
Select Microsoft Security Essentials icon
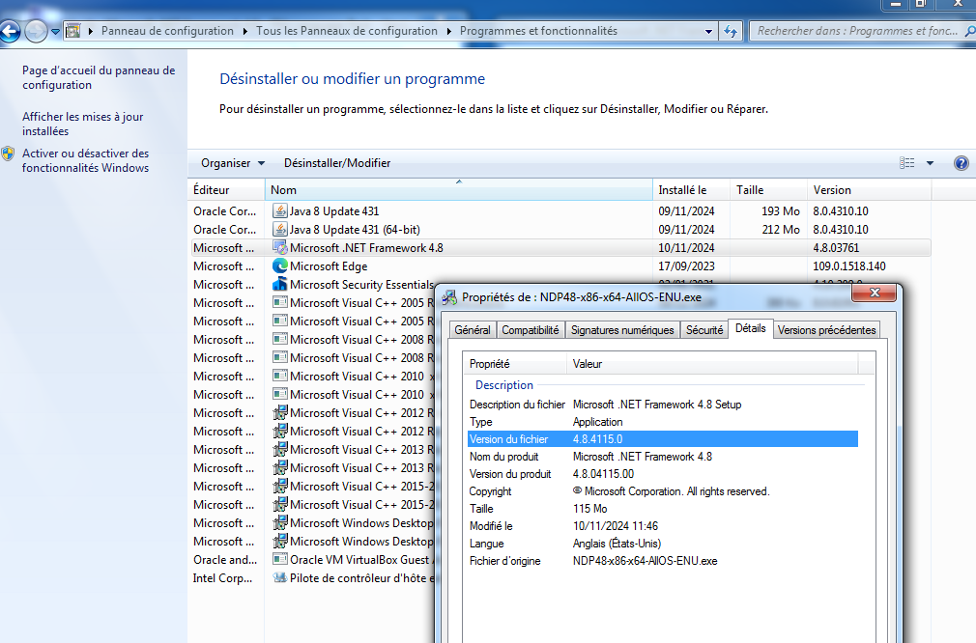[280, 284]
